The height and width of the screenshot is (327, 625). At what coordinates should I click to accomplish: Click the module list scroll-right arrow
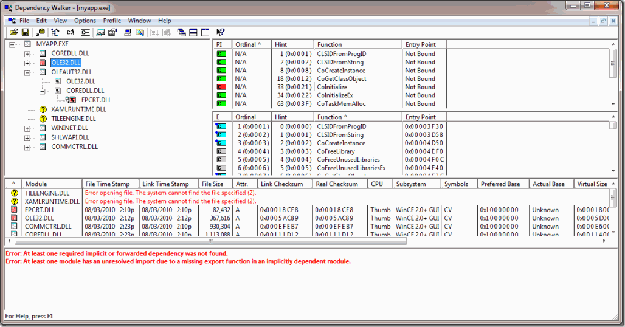[x=604, y=241]
